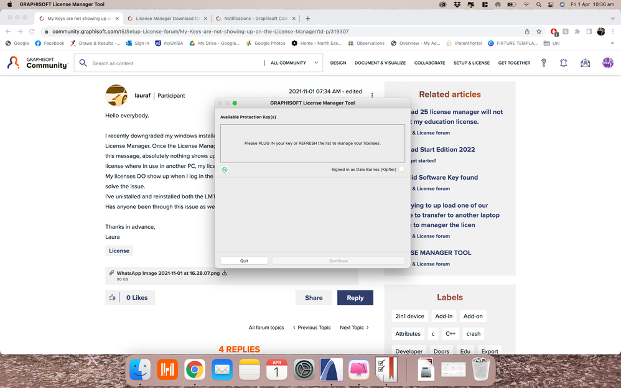Open Dropbox in the menu bar
The width and height of the screenshot is (621, 388).
click(457, 4)
